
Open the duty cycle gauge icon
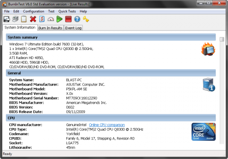[x=51, y=19]
